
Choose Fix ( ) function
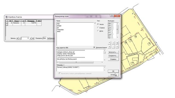(x=111, y=31)
